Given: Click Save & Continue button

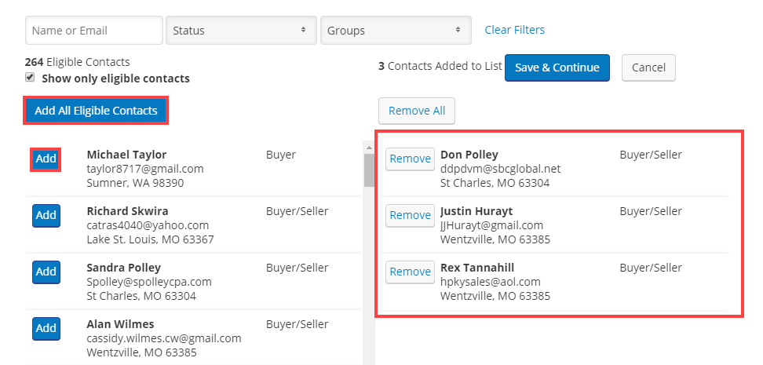Looking at the screenshot, I should point(557,68).
